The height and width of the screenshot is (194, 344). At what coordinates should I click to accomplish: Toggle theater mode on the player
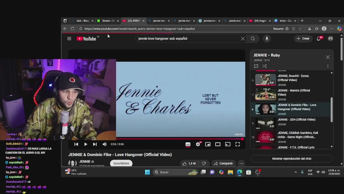tap(218, 144)
